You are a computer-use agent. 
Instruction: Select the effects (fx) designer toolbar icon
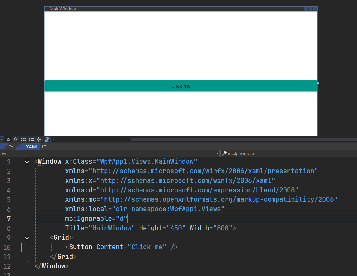15,139
